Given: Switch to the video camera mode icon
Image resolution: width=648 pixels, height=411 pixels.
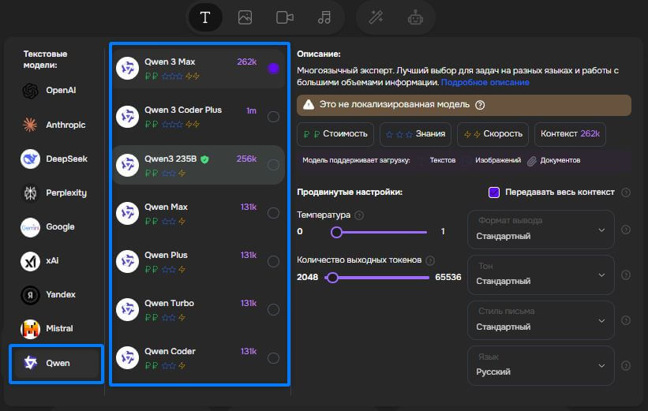Looking at the screenshot, I should [x=285, y=17].
